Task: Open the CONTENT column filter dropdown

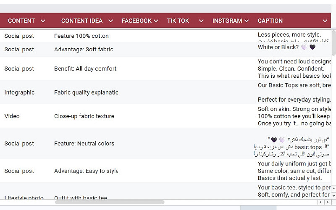Action: 43,21
